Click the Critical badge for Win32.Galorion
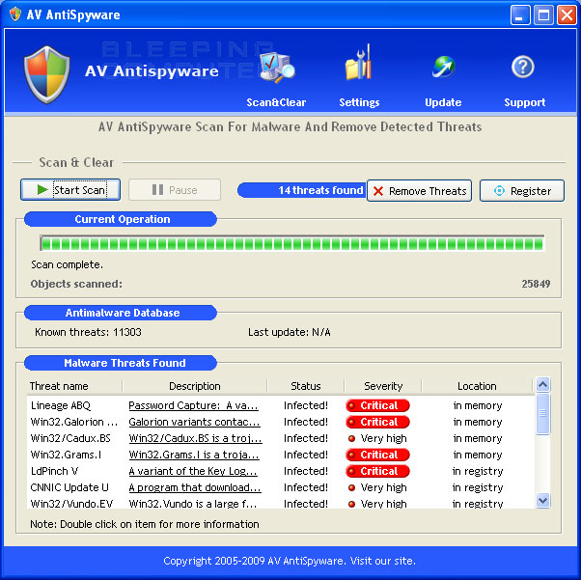The image size is (581, 580). tap(377, 422)
